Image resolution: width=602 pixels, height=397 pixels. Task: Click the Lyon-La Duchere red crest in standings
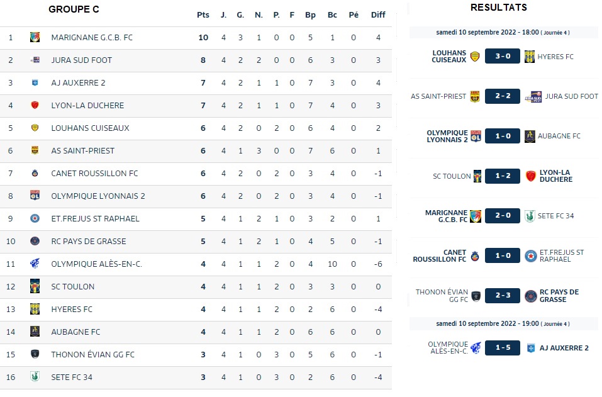35,105
